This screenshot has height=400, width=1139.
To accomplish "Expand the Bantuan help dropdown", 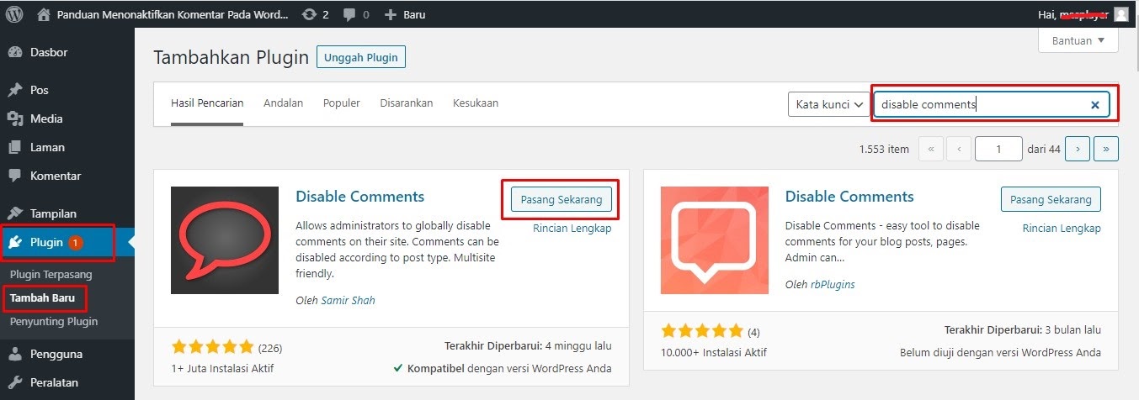I will (1078, 40).
